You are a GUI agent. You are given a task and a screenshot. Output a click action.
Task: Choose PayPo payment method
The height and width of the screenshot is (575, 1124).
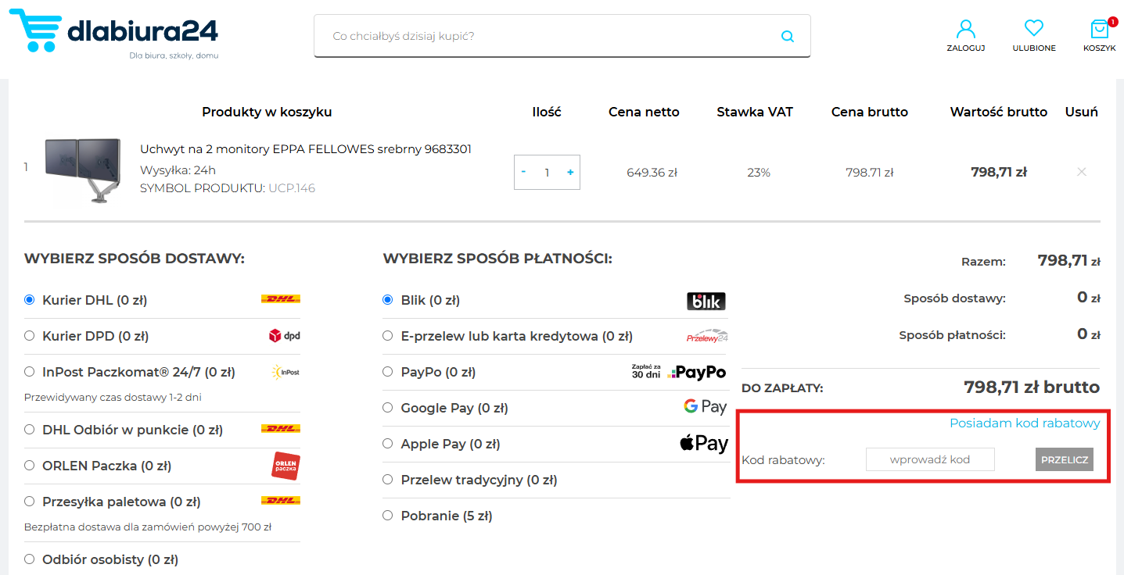coord(388,372)
